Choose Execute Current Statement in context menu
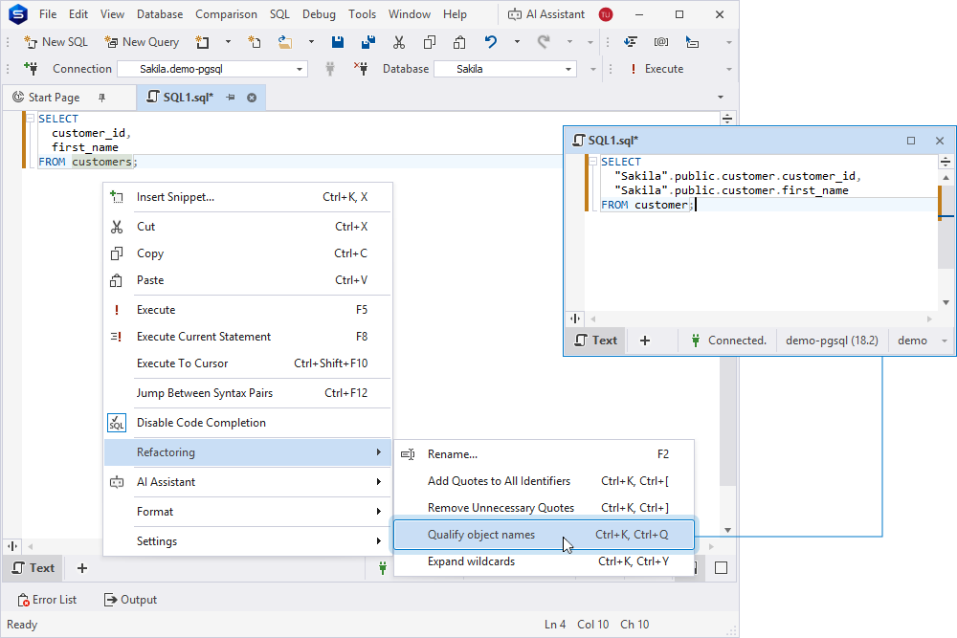The height and width of the screenshot is (638, 957). pos(247,337)
